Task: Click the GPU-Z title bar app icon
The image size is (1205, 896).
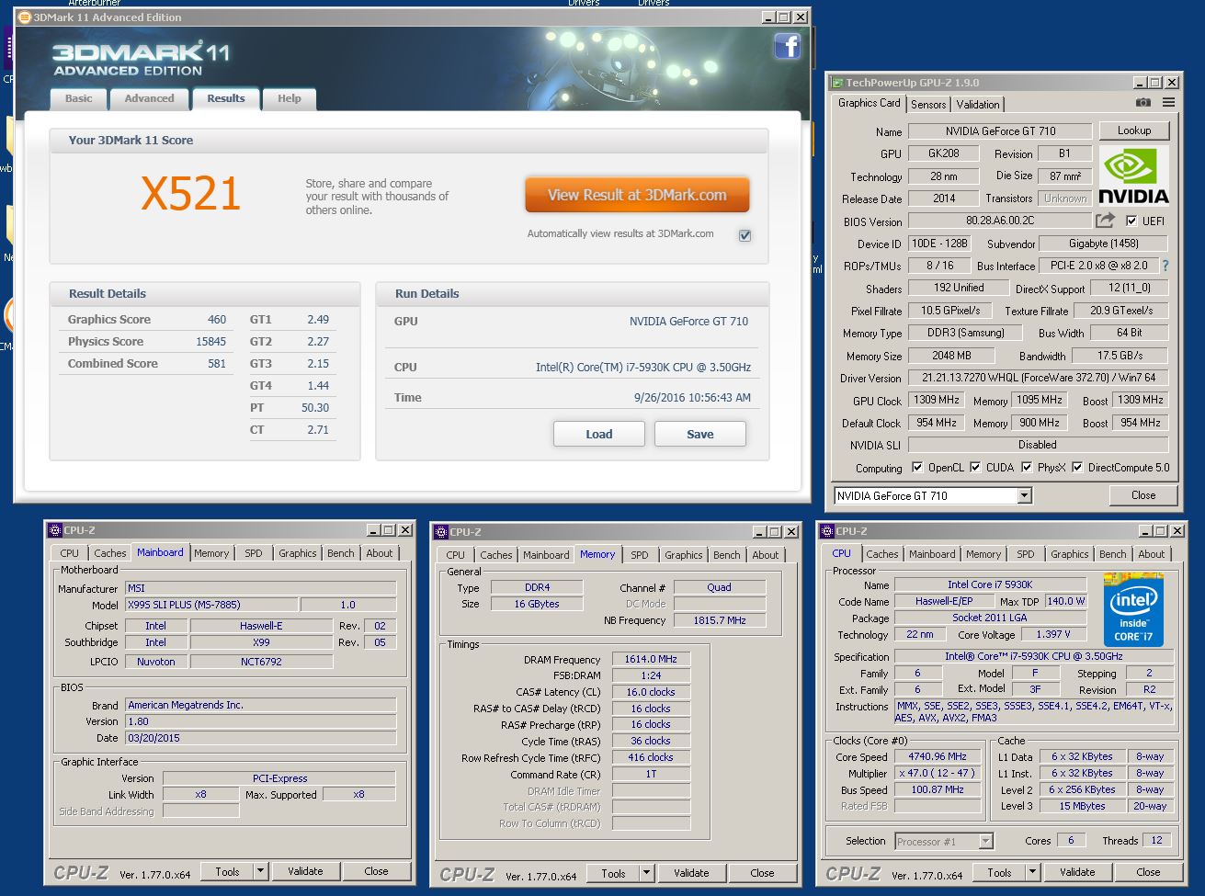Action: click(837, 83)
